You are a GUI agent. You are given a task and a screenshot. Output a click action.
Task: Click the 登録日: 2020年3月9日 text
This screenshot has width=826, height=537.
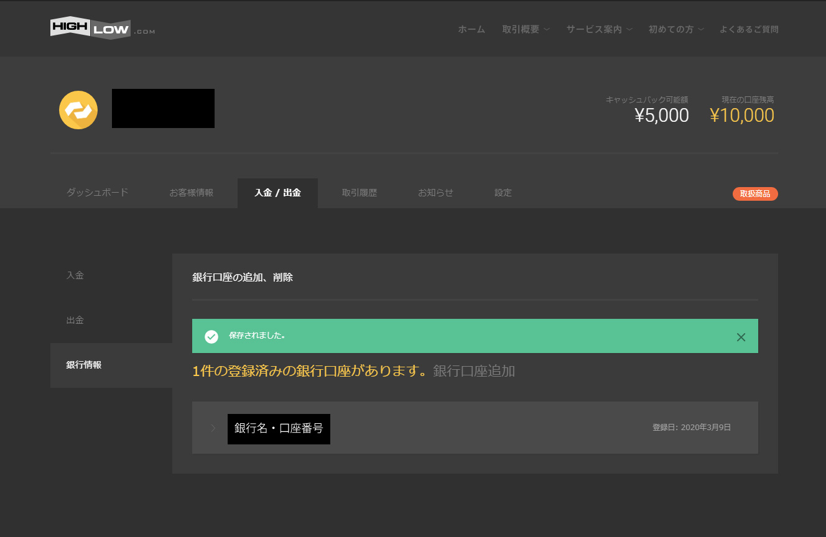[x=692, y=428]
